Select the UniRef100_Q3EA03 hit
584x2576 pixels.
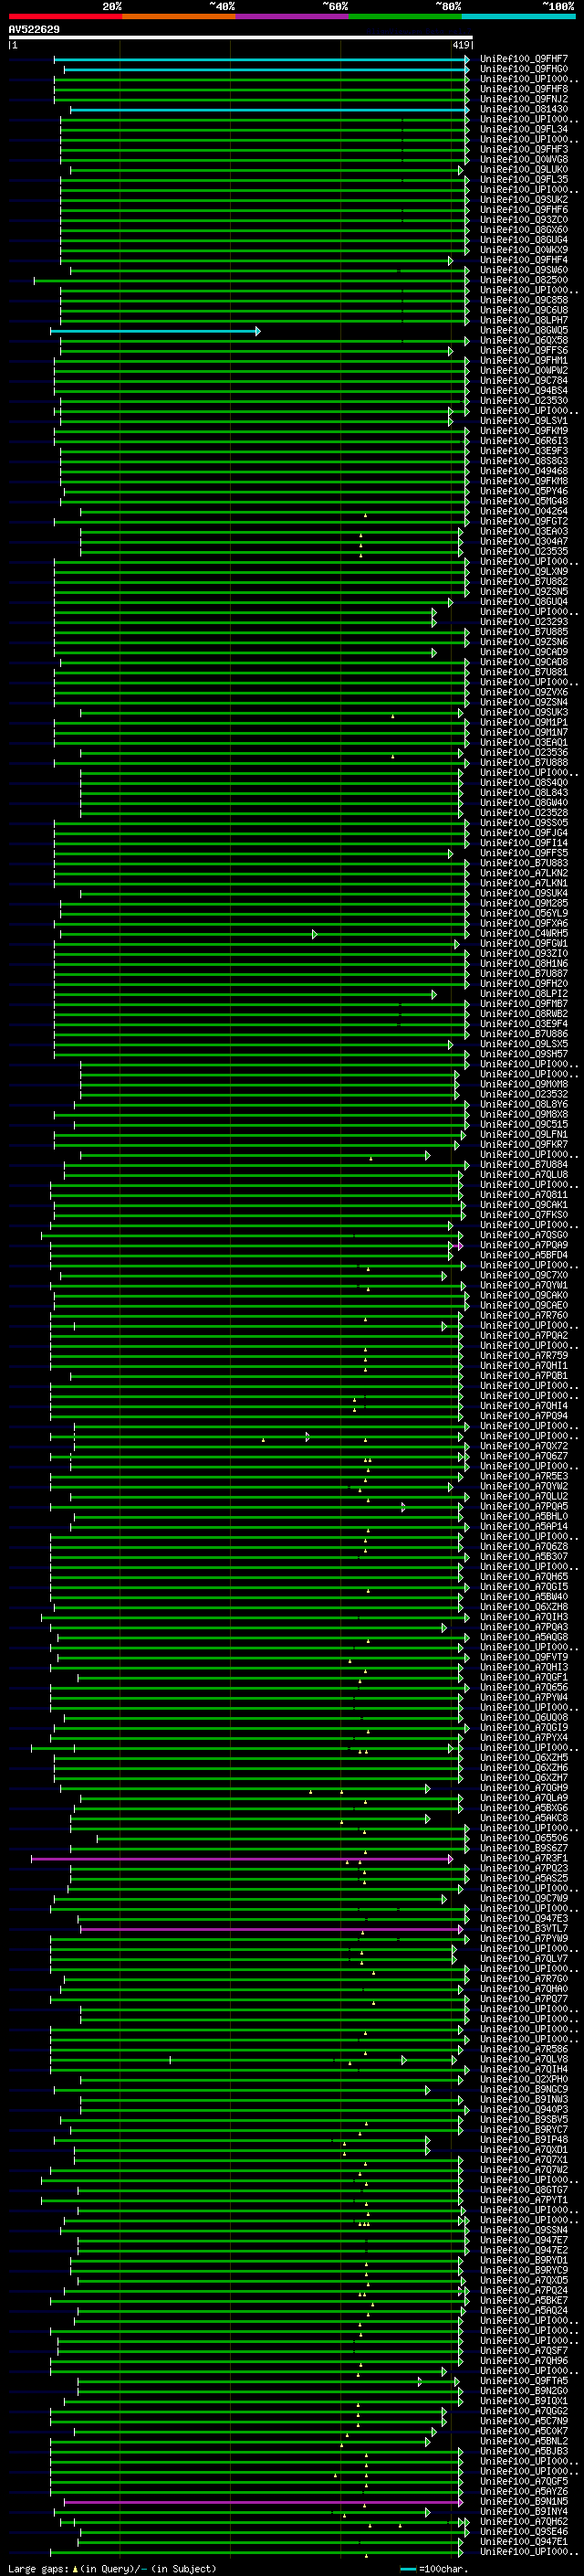(524, 531)
